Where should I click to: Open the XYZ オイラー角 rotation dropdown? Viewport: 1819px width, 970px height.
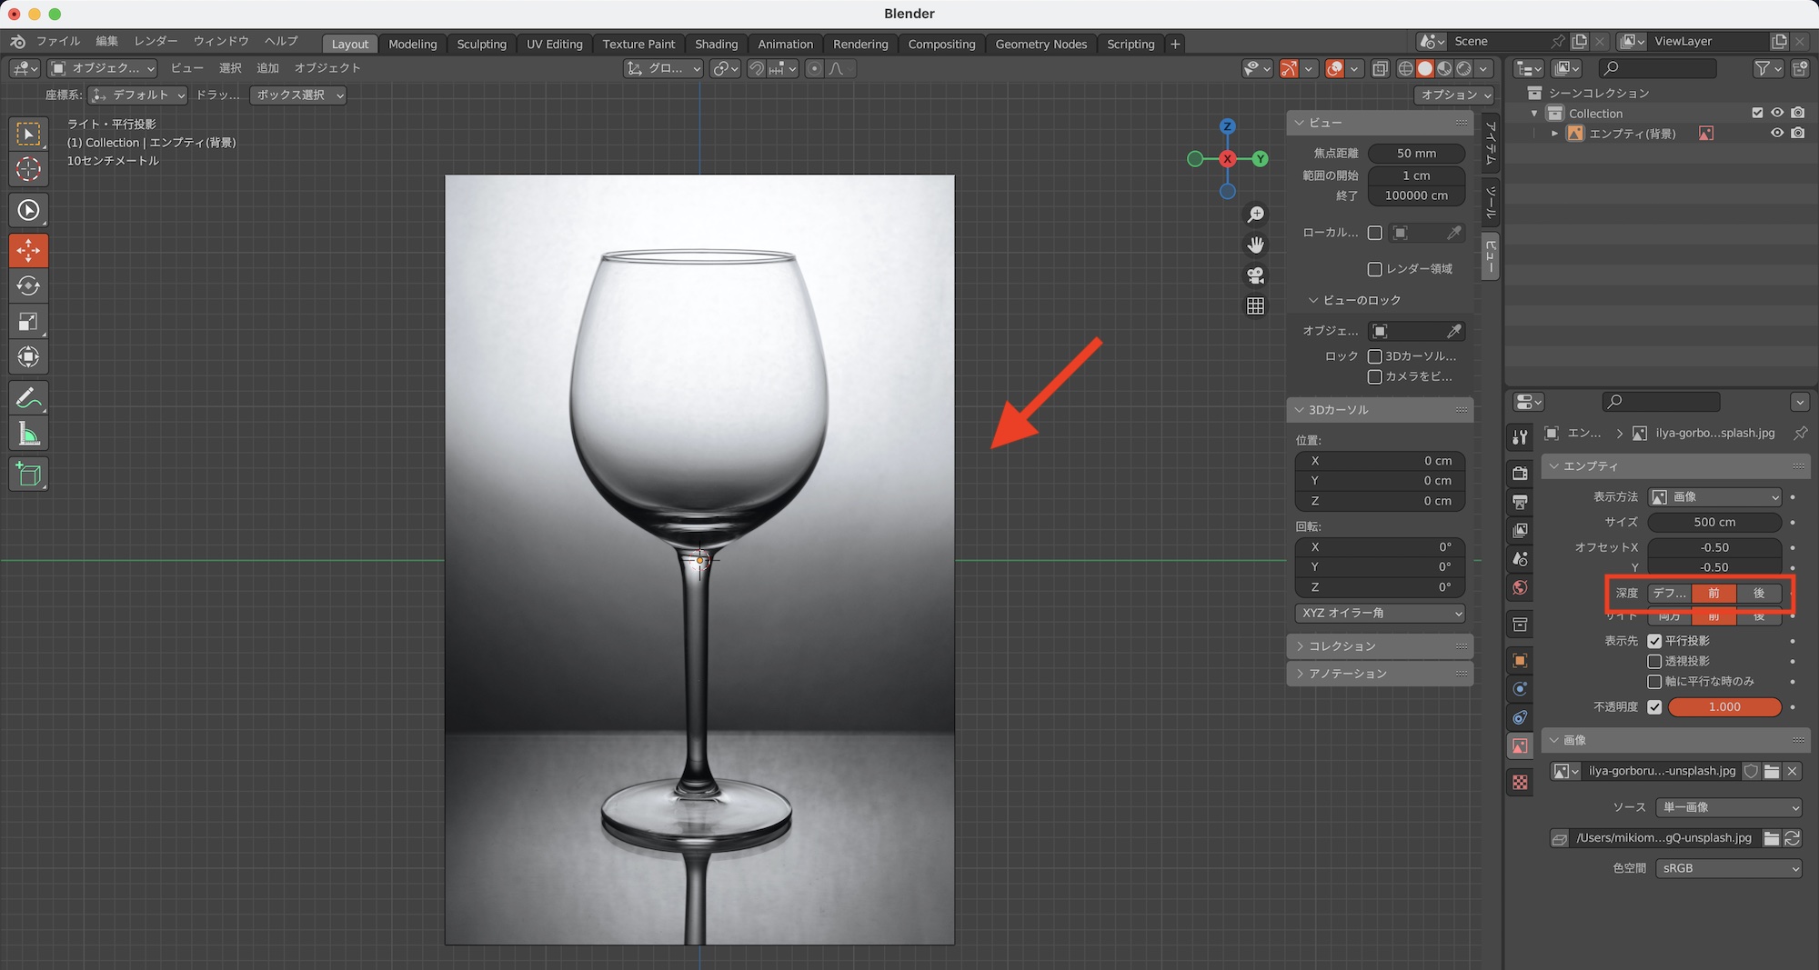1380,614
